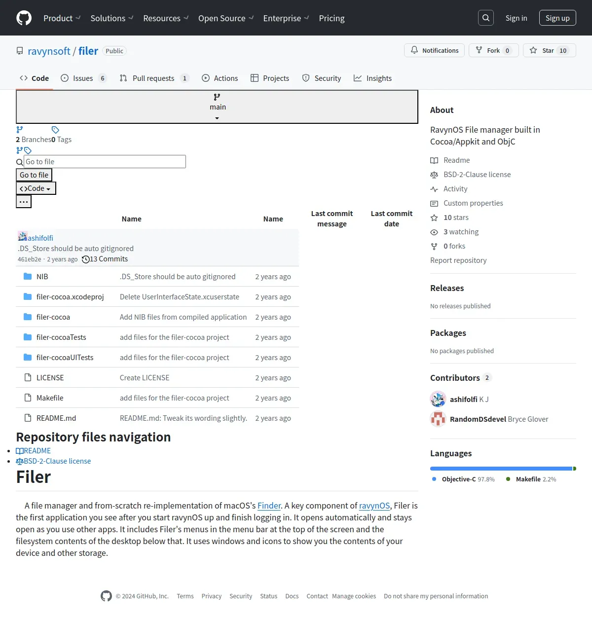Open the Finder link in README
The height and width of the screenshot is (622, 592).
click(x=269, y=506)
